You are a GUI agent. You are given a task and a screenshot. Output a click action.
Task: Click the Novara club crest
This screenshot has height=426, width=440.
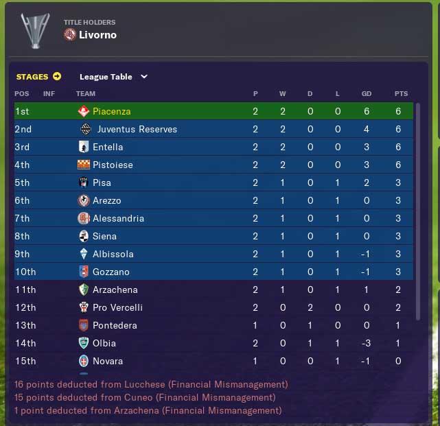click(84, 361)
